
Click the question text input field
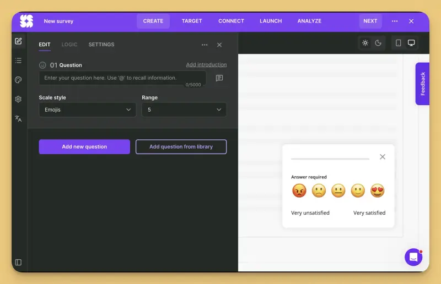pyautogui.click(x=122, y=78)
